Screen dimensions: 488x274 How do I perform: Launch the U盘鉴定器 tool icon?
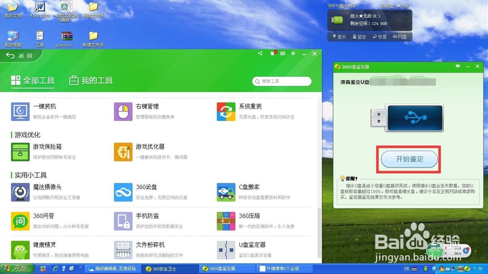coord(226,250)
